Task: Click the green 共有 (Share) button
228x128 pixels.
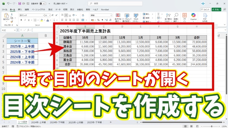Action: (216, 10)
